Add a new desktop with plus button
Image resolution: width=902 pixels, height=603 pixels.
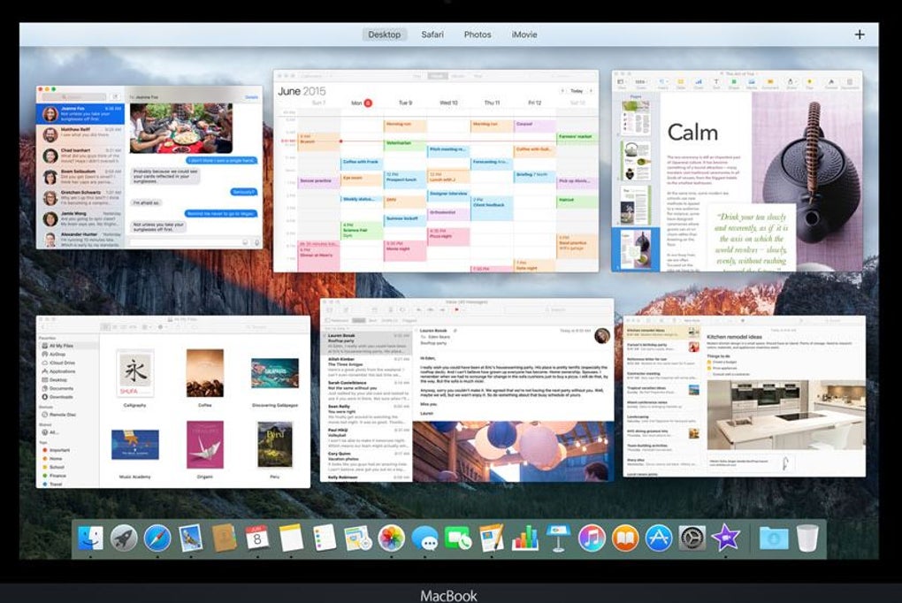(x=860, y=34)
